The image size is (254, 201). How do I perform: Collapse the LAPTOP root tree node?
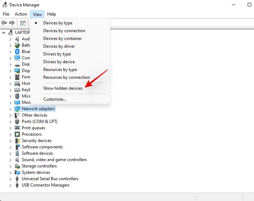click(4, 32)
